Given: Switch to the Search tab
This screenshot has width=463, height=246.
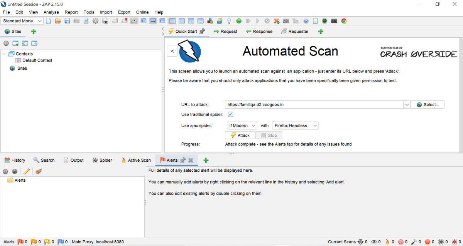Looking at the screenshot, I should [44, 160].
